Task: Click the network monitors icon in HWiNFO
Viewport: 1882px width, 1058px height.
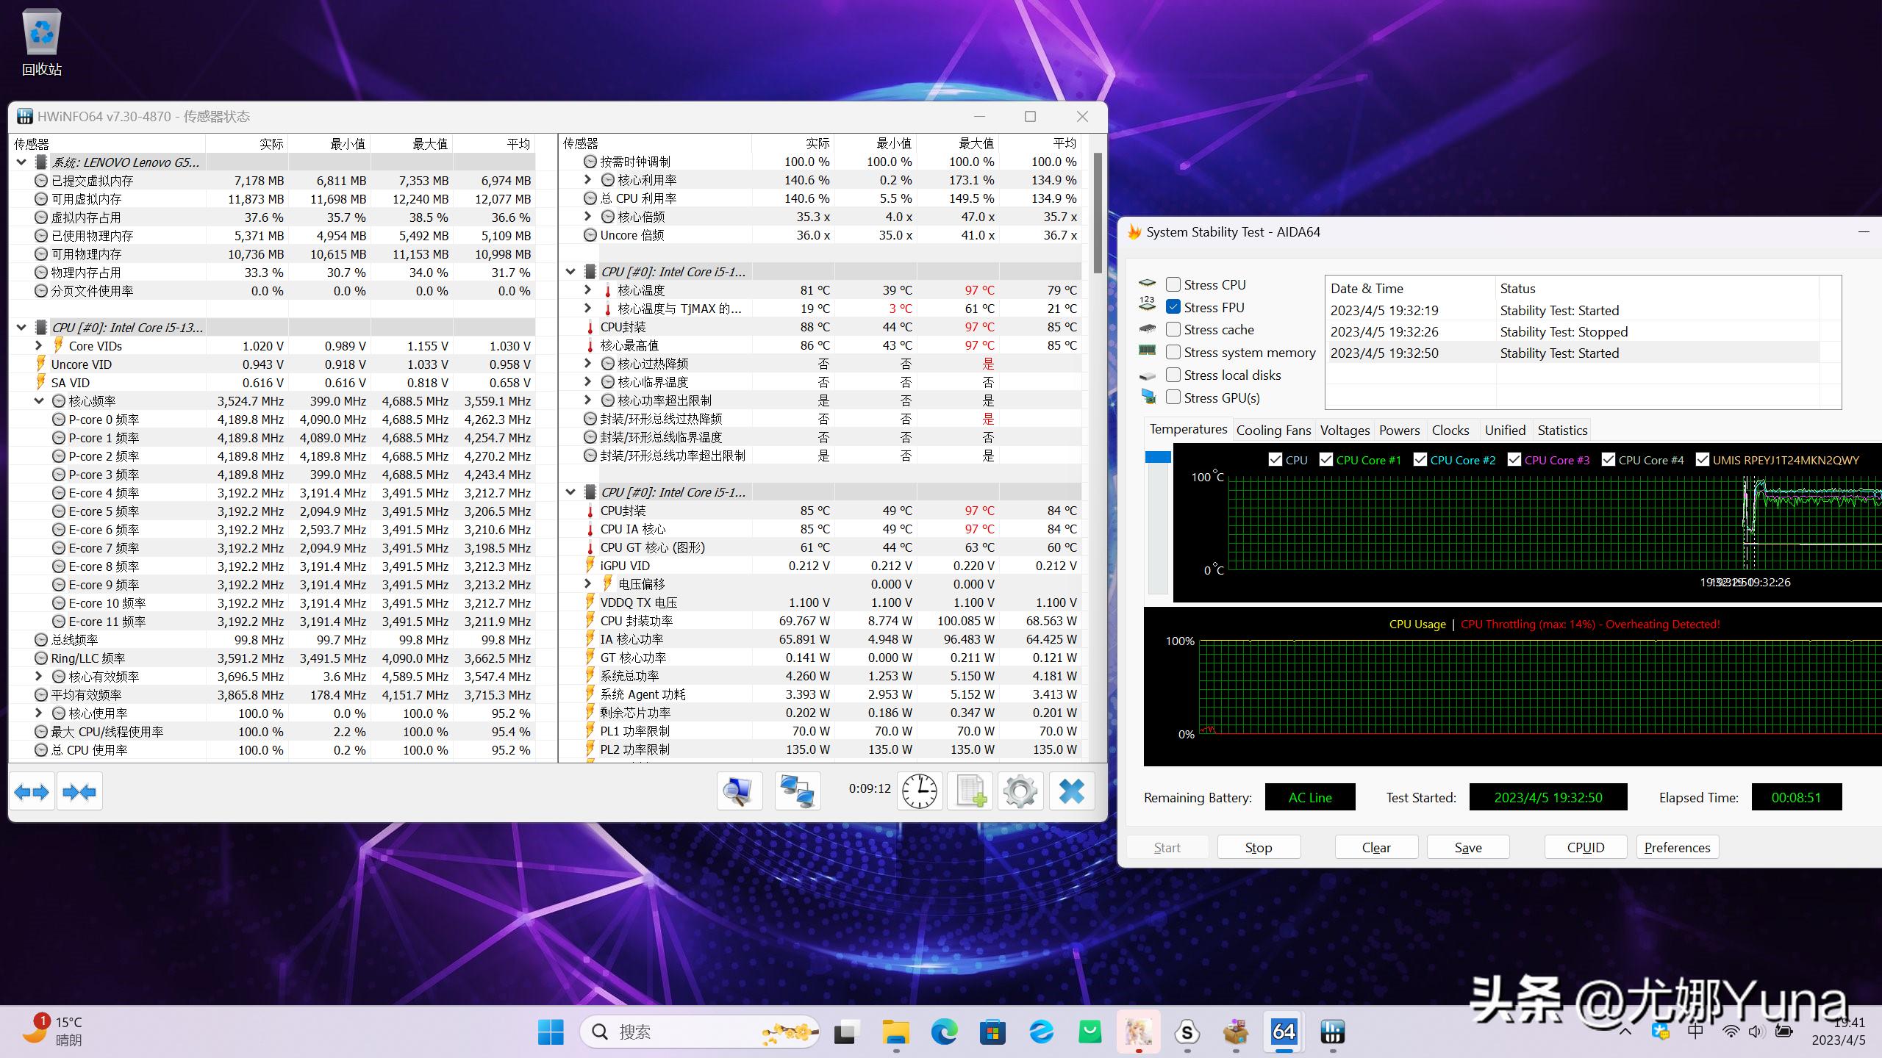Action: click(798, 791)
